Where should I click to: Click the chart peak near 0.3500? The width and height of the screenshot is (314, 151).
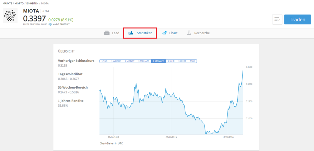click(243, 71)
